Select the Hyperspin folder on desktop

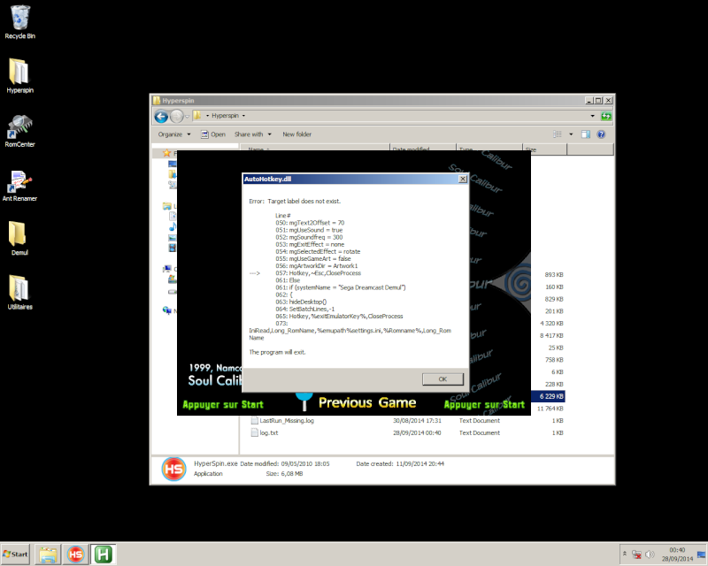click(x=19, y=76)
